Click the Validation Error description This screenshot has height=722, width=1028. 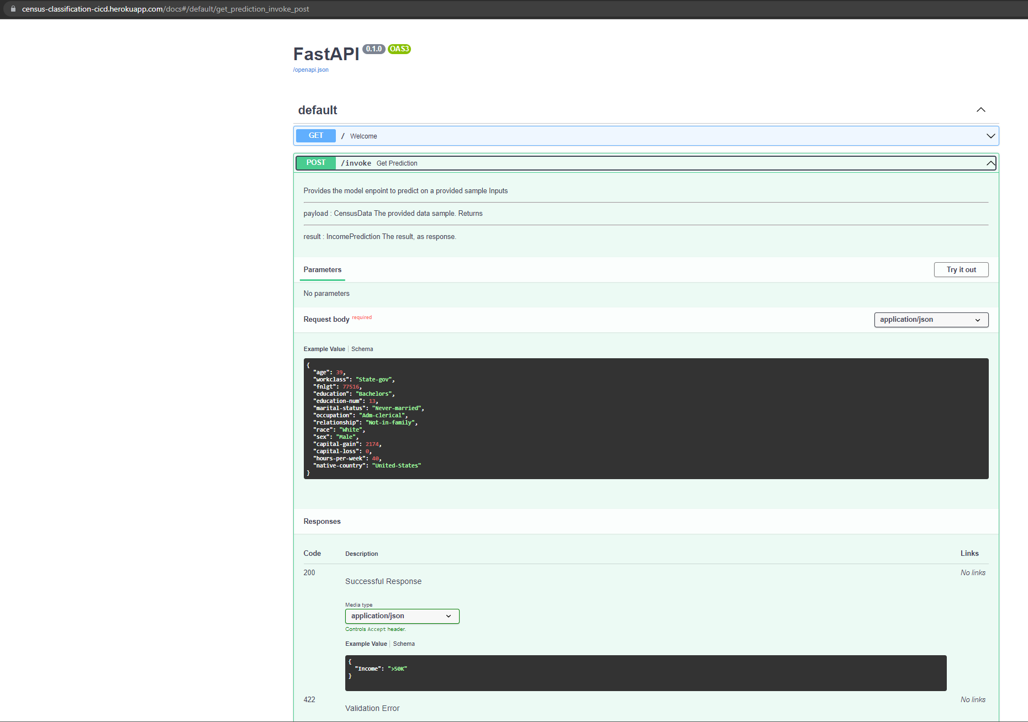(x=372, y=708)
